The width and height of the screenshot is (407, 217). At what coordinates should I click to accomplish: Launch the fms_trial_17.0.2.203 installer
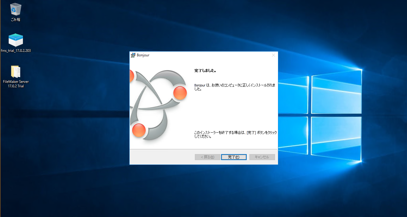click(x=15, y=40)
